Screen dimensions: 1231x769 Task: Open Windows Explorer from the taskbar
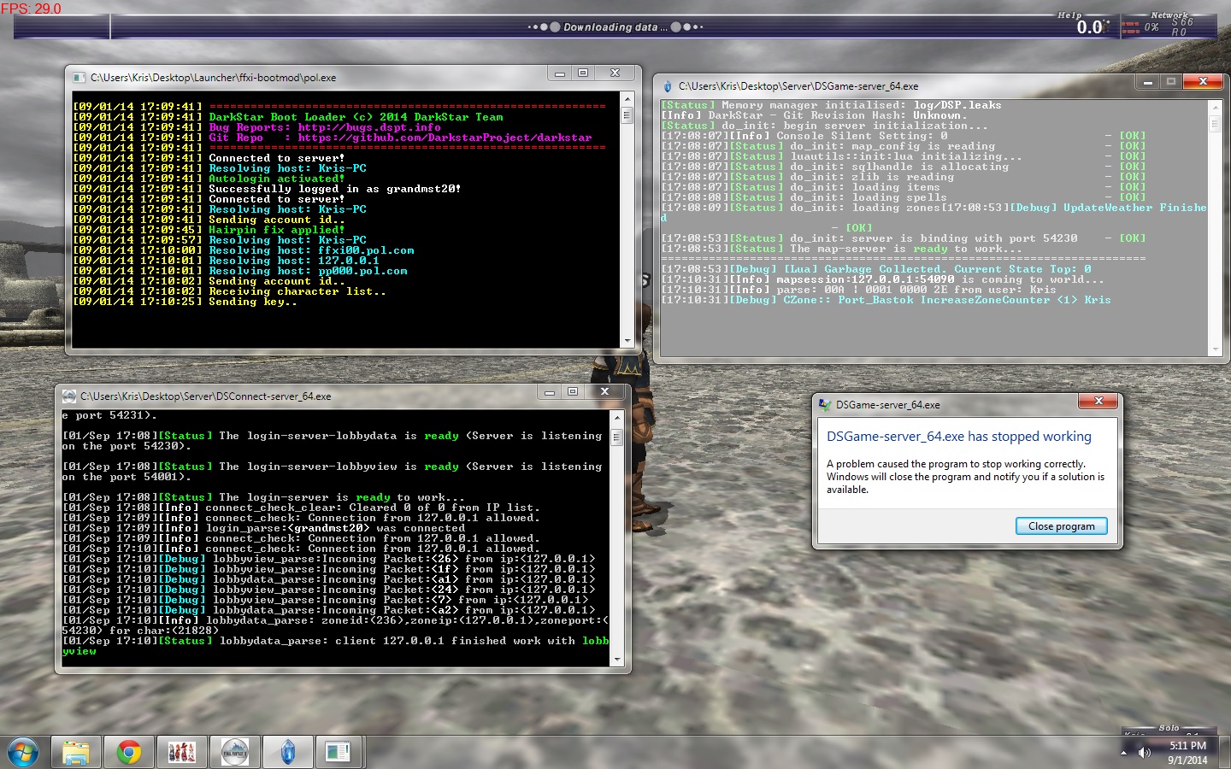76,752
